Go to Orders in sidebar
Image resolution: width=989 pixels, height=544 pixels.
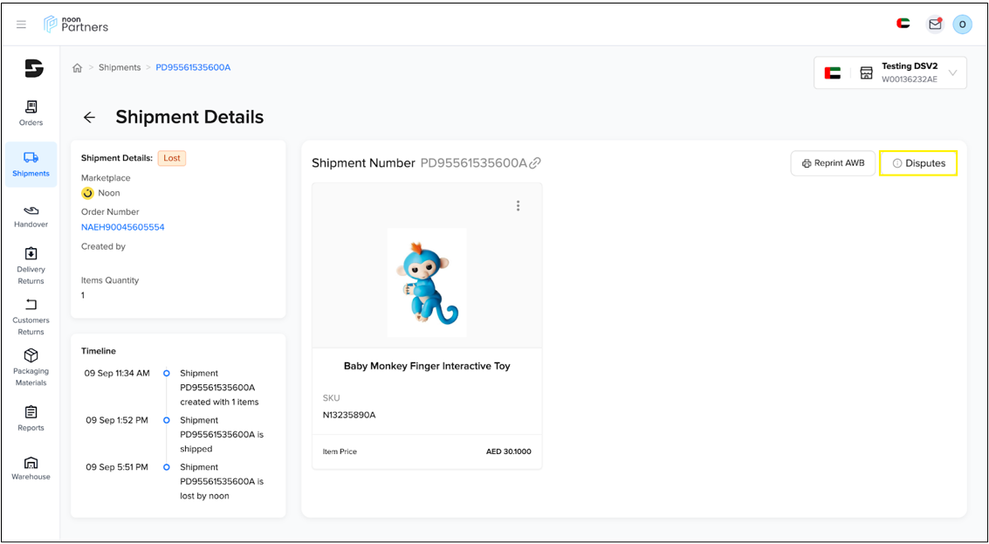coord(31,113)
